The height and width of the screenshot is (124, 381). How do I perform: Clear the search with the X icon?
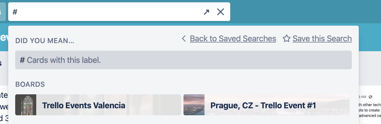pyautogui.click(x=221, y=12)
